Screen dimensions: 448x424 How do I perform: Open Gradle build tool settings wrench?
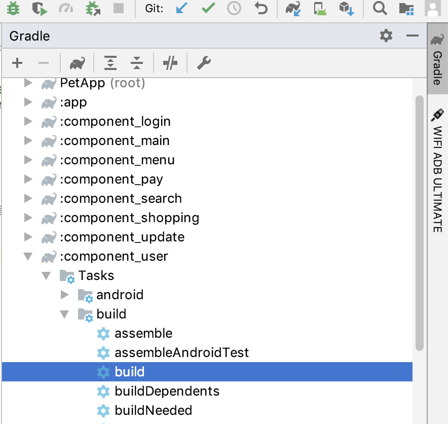pos(204,63)
